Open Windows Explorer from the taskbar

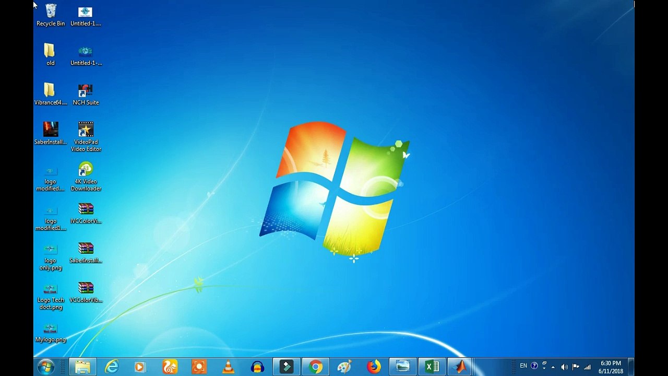(x=82, y=367)
